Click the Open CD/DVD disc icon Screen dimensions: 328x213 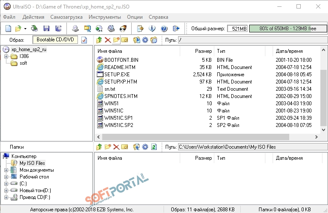[35, 29]
